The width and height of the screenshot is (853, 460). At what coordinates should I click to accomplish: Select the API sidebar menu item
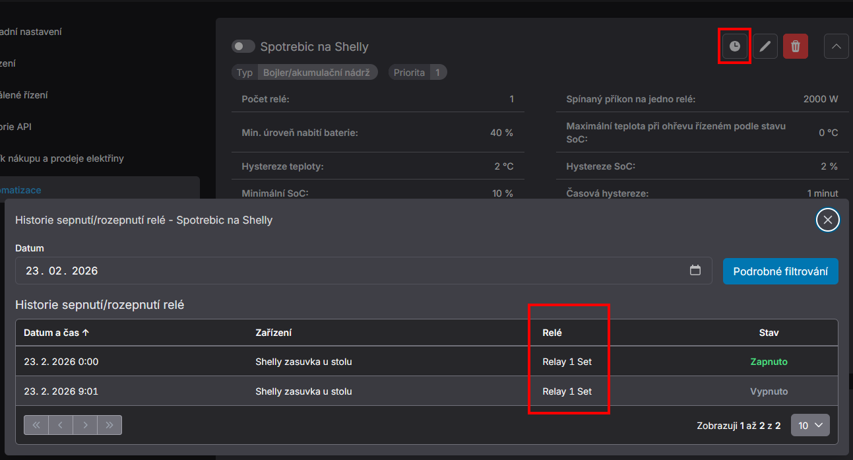coord(16,127)
